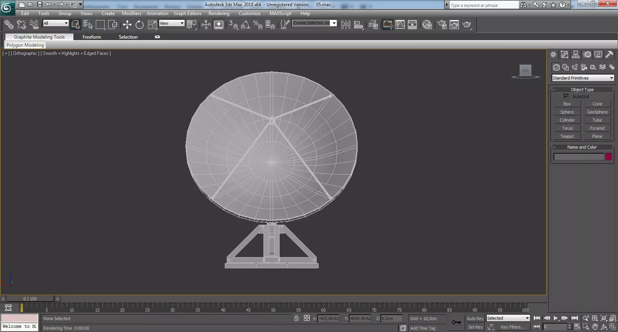The width and height of the screenshot is (618, 332).
Task: Click the Zoom Extents All icon
Action: pos(613,318)
